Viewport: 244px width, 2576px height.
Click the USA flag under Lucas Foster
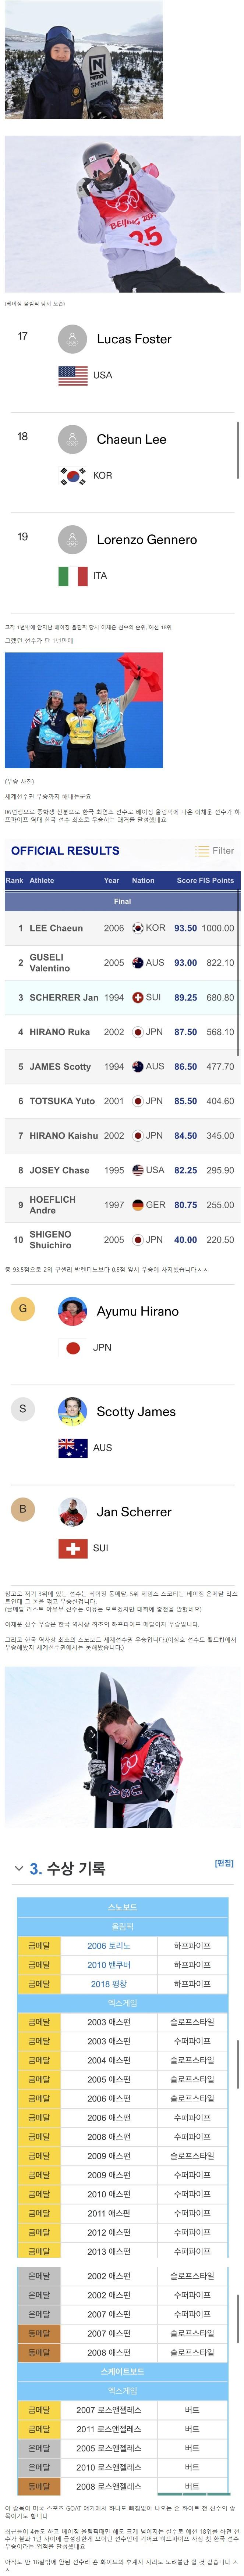[73, 375]
